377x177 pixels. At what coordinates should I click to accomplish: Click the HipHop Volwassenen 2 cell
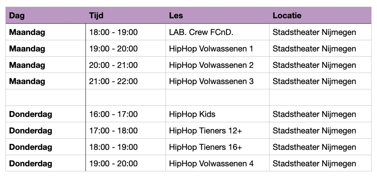[211, 65]
